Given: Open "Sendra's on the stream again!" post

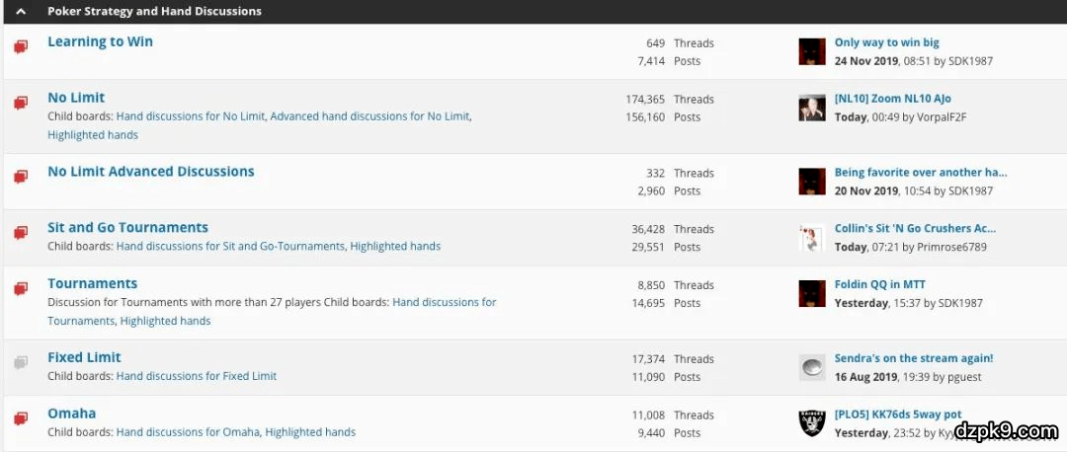Looking at the screenshot, I should click(913, 358).
